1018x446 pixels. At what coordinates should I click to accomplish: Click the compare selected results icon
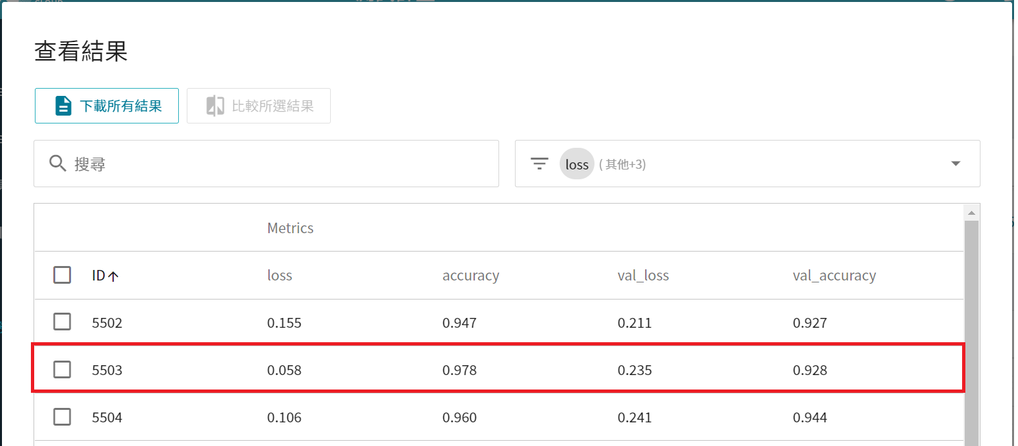coord(215,106)
